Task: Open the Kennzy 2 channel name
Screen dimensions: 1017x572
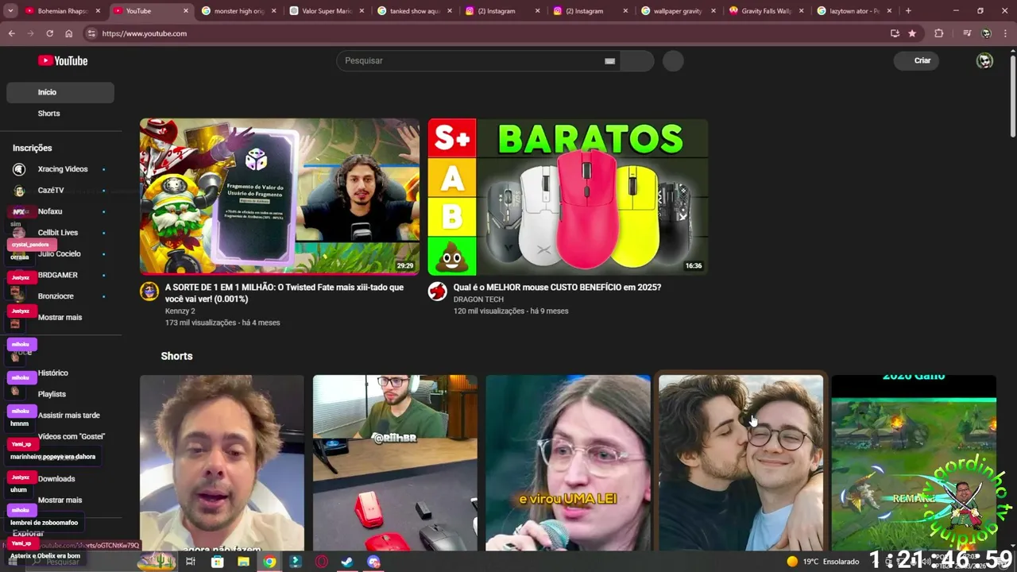Action: pyautogui.click(x=180, y=311)
